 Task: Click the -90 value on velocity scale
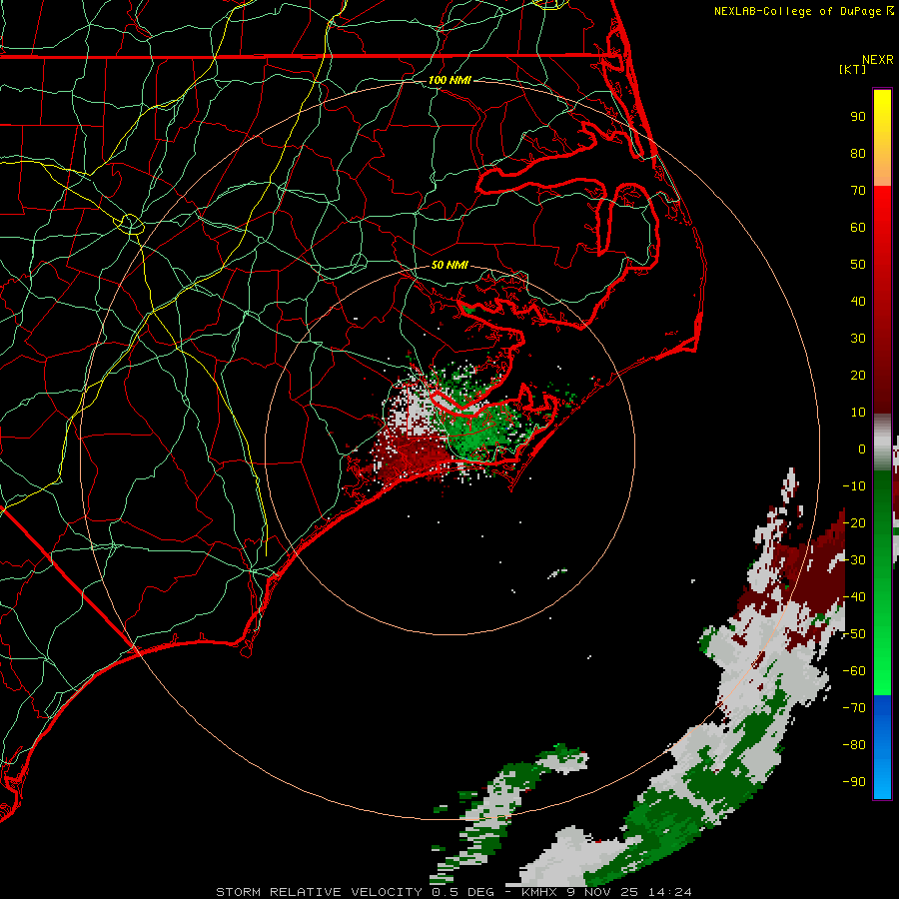pos(854,782)
